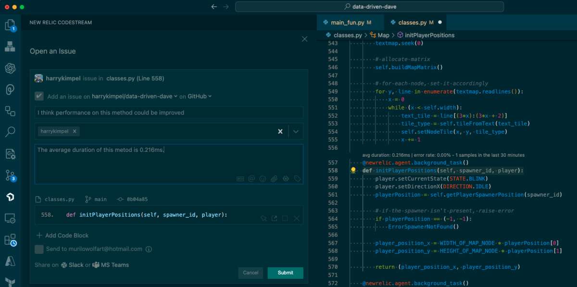Open the Explorer view in activity bar
The image size is (577, 287).
click(x=10, y=25)
